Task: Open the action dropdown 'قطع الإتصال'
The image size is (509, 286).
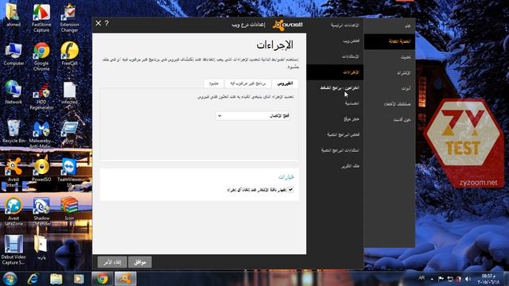Action: pos(253,116)
